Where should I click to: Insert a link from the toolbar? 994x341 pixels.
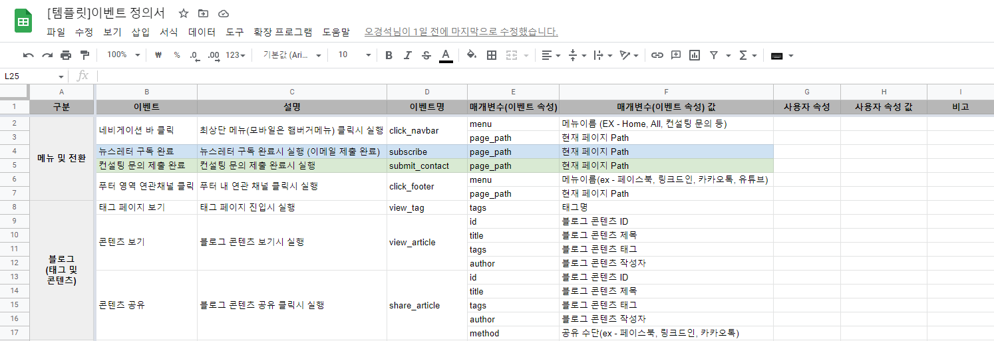click(x=657, y=55)
